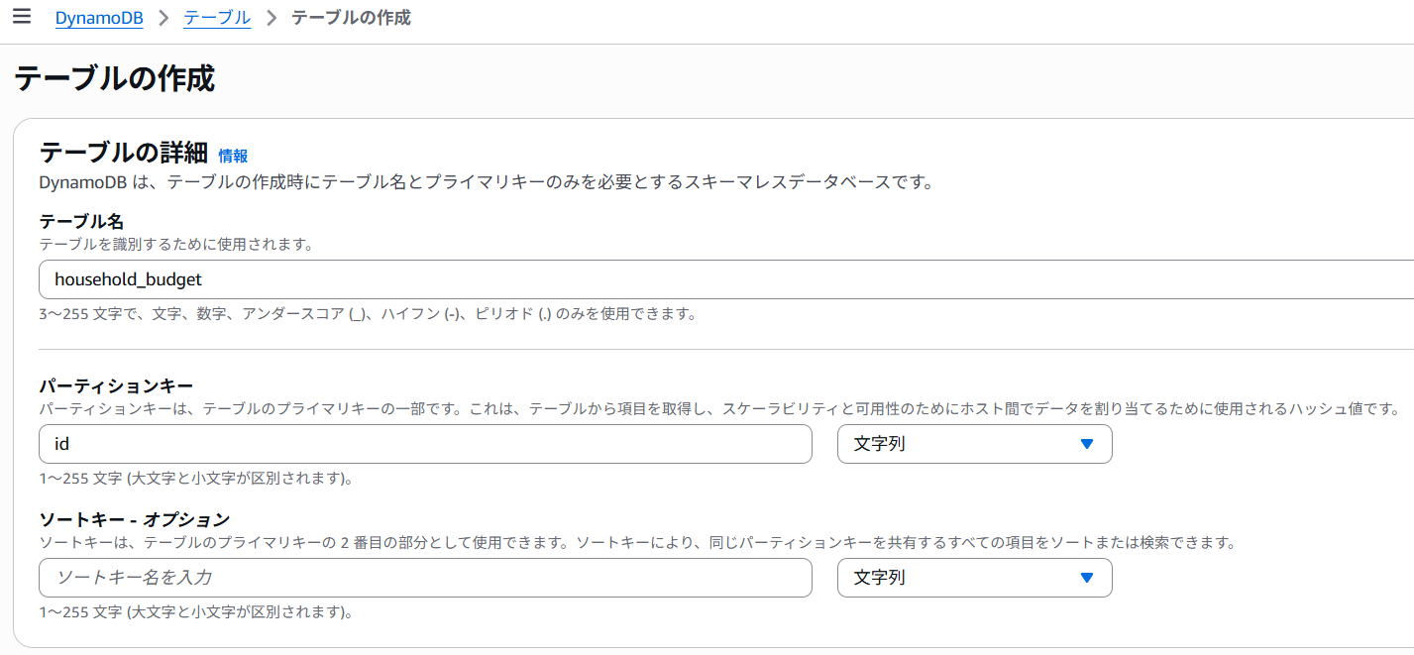Click the breadcrumb chevron after テーブル
This screenshot has height=655, width=1414.
coord(272,18)
